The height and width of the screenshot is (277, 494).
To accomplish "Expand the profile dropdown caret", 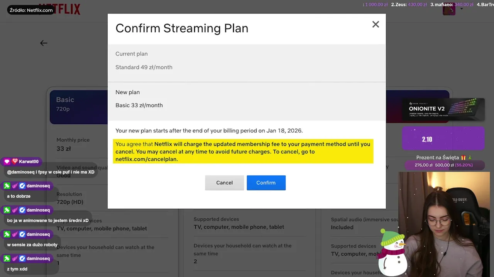I will pyautogui.click(x=462, y=9).
